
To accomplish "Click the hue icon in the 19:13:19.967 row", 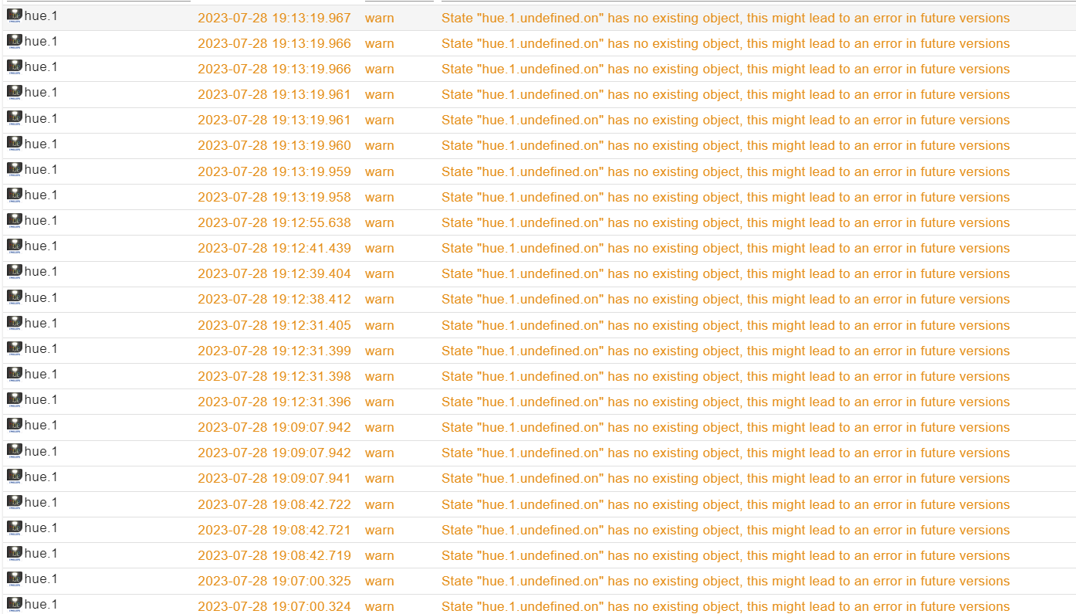I will coord(15,17).
